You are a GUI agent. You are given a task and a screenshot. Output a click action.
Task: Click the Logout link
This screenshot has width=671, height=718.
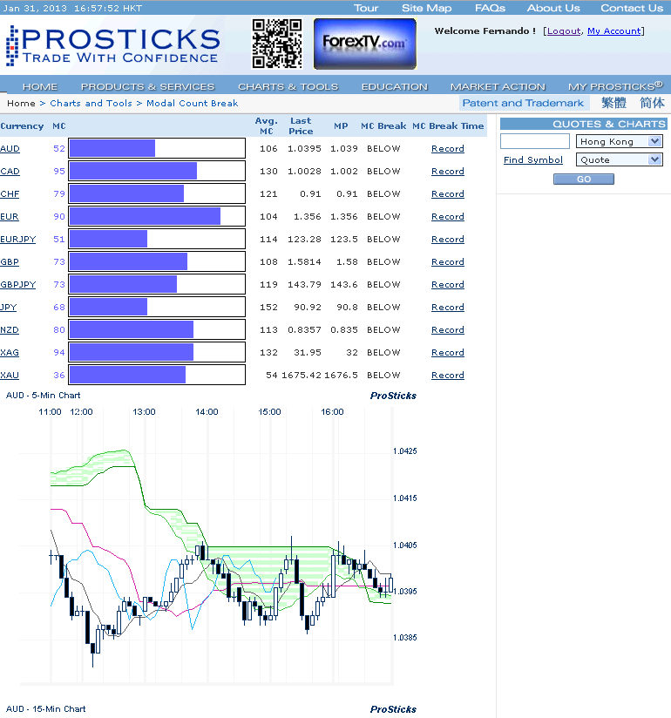coord(563,30)
